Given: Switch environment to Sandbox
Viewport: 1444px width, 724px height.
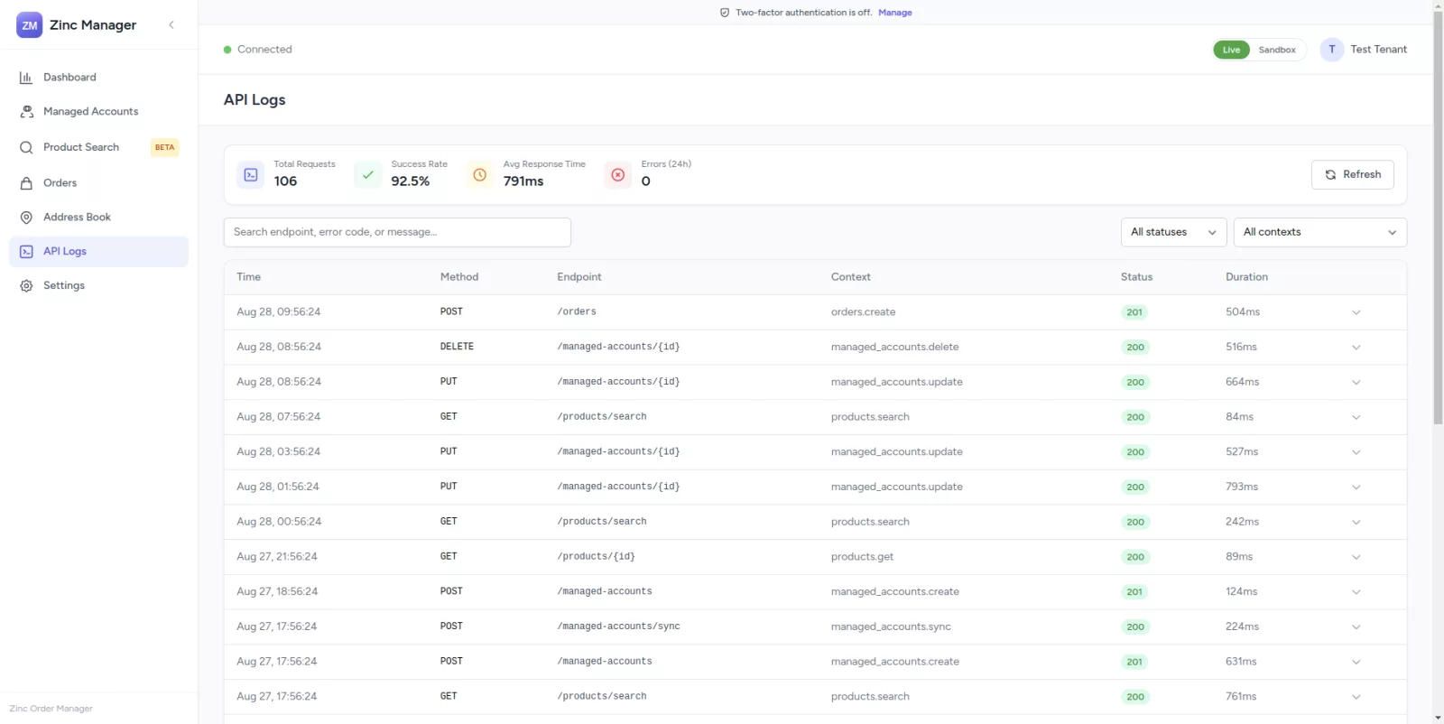Looking at the screenshot, I should pos(1277,50).
